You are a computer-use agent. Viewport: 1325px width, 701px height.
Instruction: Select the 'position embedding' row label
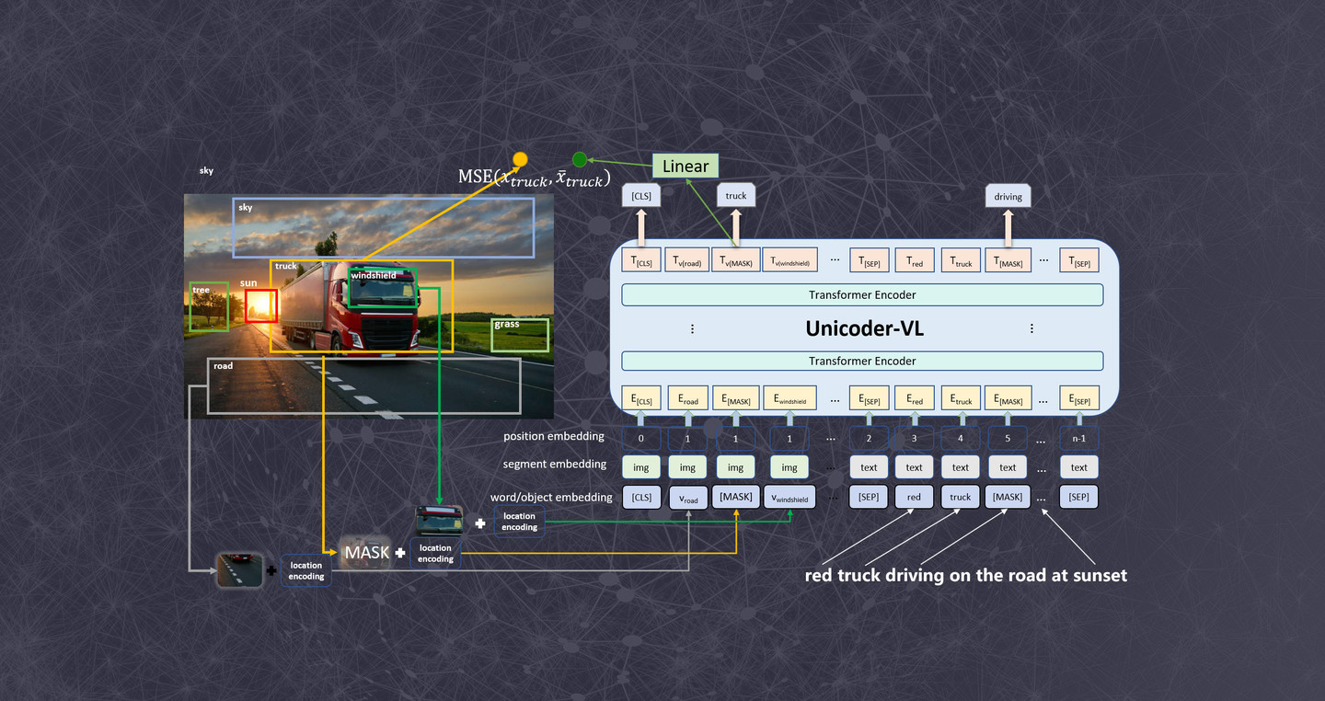coord(554,436)
